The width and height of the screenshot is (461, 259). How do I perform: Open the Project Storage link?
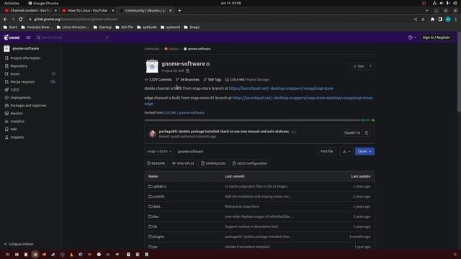[247, 80]
